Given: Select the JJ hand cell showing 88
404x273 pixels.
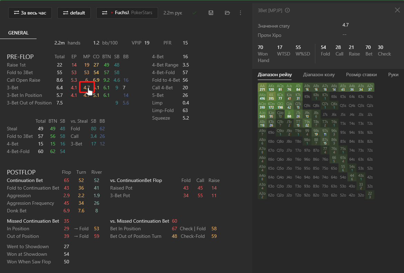Looking at the screenshot, I should point(289,114).
